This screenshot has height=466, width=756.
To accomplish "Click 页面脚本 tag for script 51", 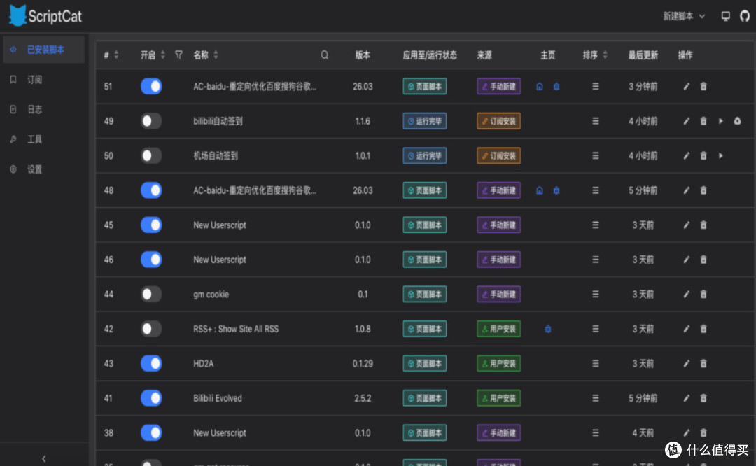I will point(424,86).
